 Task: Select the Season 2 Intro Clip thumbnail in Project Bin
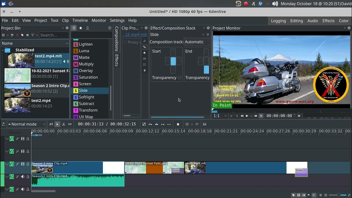click(17, 90)
